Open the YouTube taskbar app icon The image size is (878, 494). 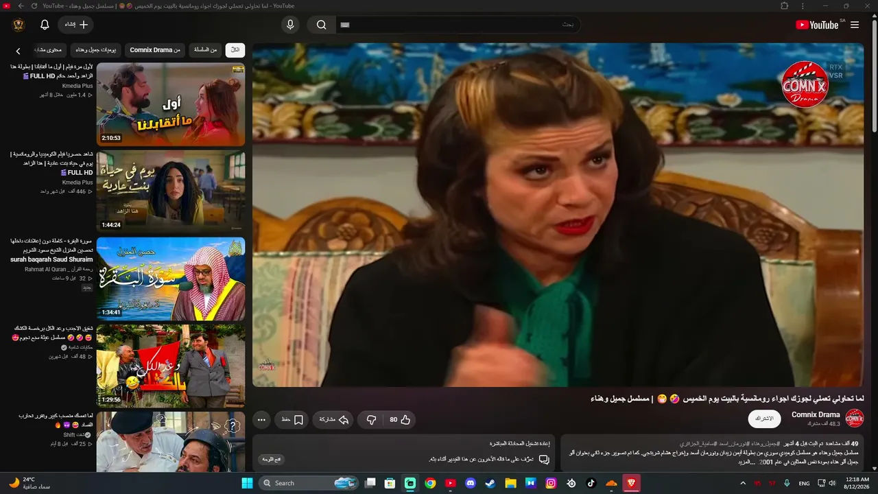450,483
